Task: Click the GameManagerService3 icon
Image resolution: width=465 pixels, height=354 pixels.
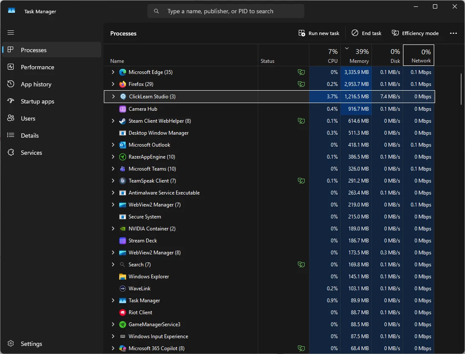Action: point(123,324)
